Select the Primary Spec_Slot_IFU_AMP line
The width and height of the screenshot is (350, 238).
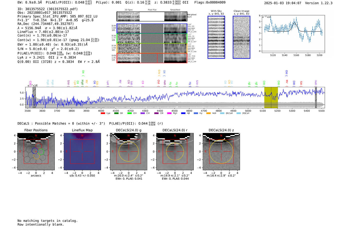pyautogui.click(x=57, y=16)
